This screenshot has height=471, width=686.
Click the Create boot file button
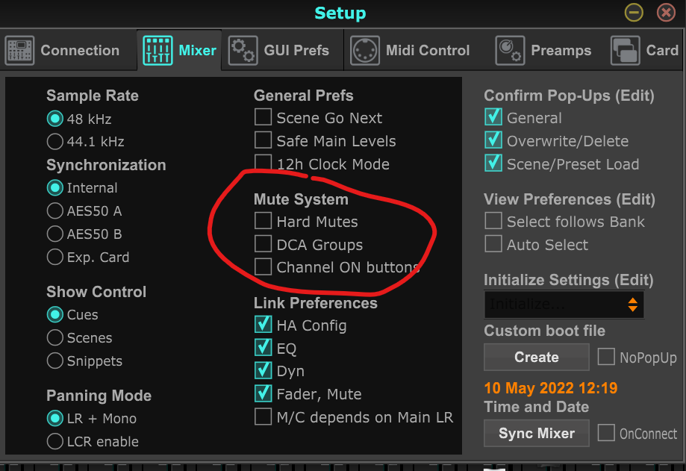537,357
